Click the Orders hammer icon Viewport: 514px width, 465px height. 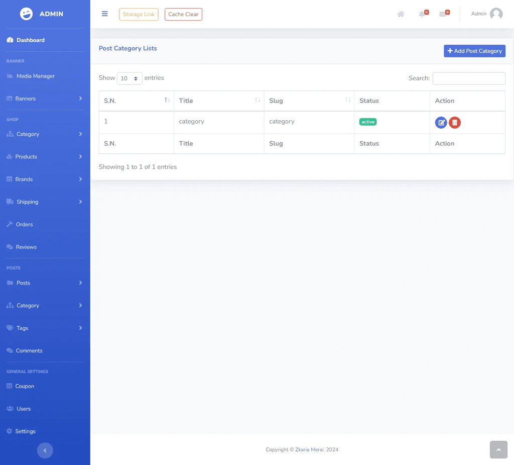click(10, 224)
